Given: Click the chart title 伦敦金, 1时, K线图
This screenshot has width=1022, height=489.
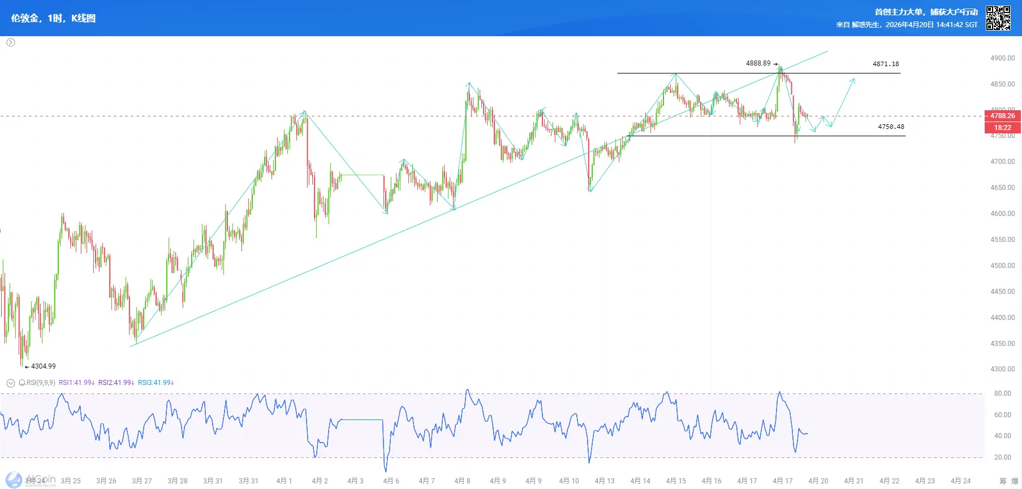Looking at the screenshot, I should click(54, 18).
